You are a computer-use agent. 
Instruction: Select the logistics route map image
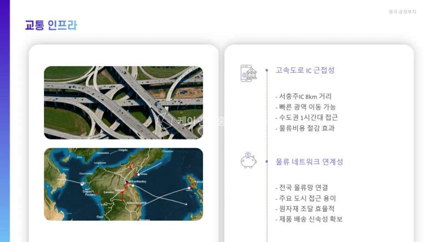pos(123,184)
